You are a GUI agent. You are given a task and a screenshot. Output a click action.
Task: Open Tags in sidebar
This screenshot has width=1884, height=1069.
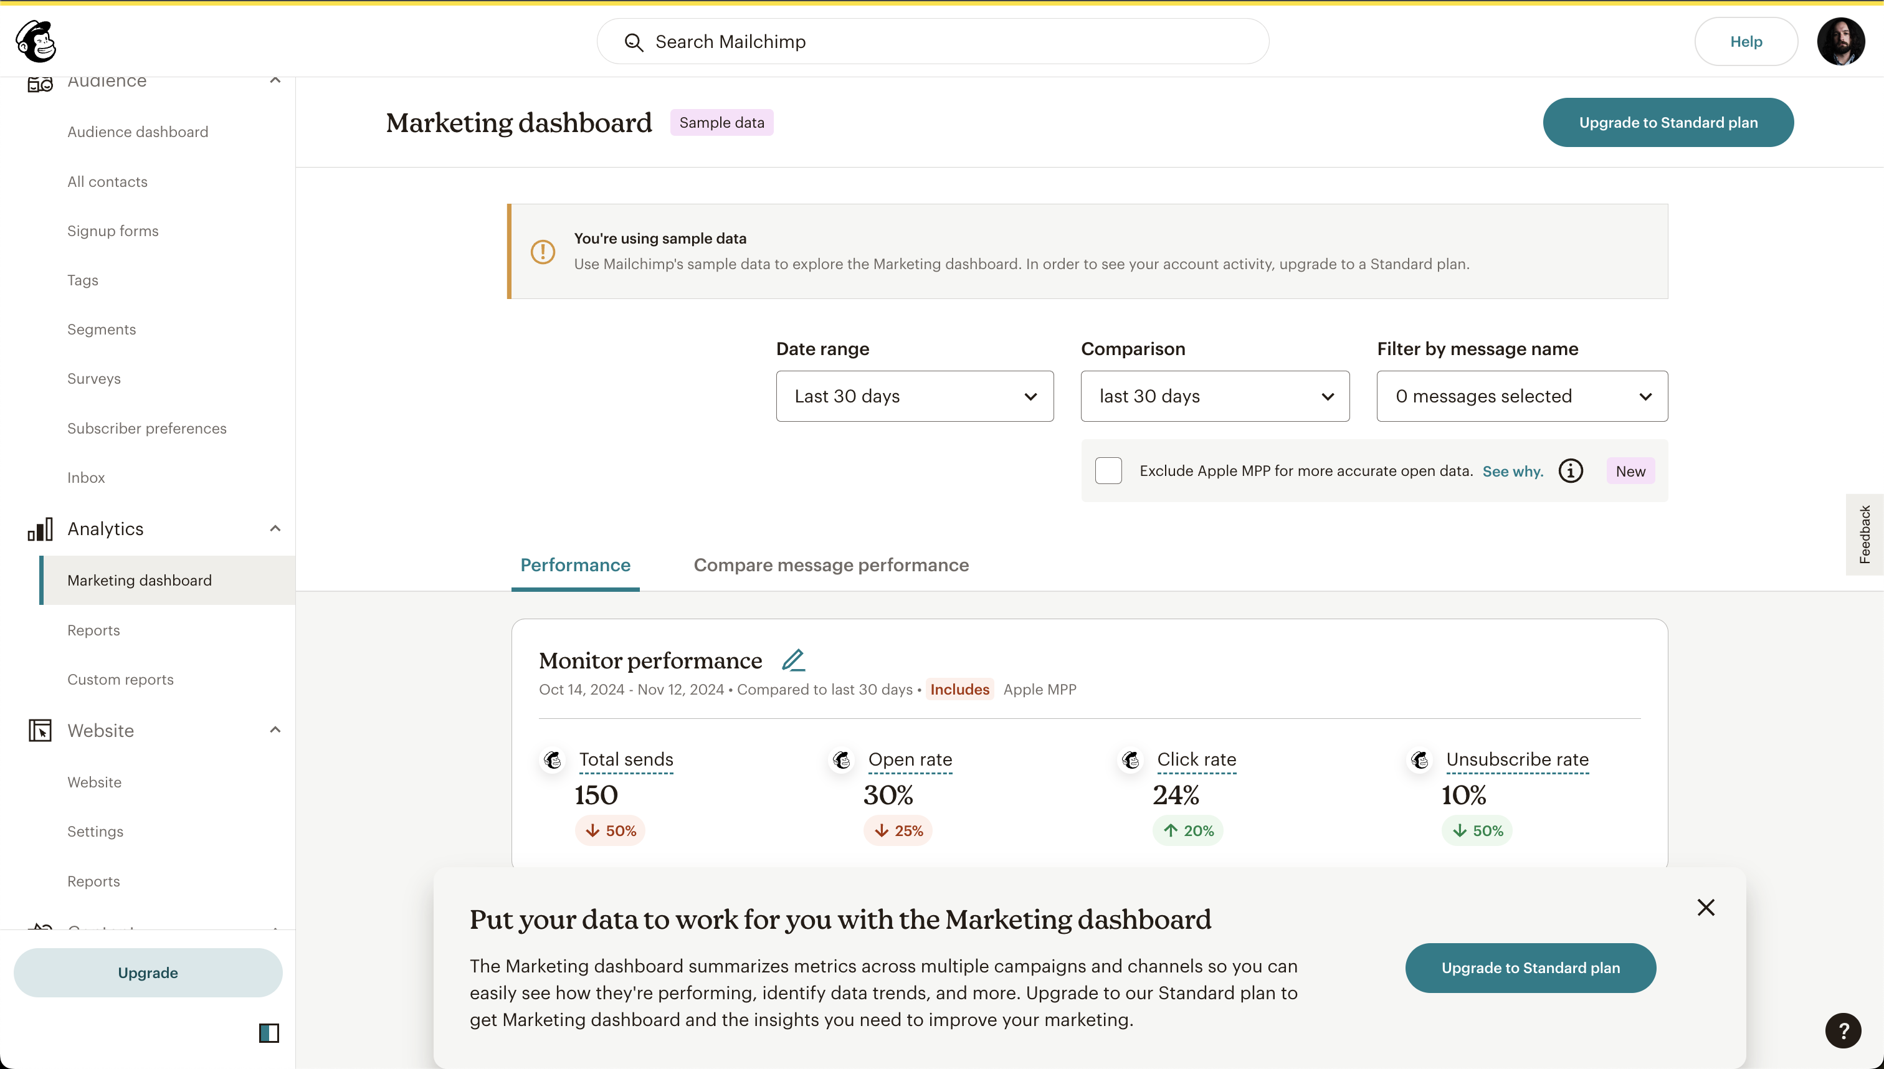coord(83,280)
